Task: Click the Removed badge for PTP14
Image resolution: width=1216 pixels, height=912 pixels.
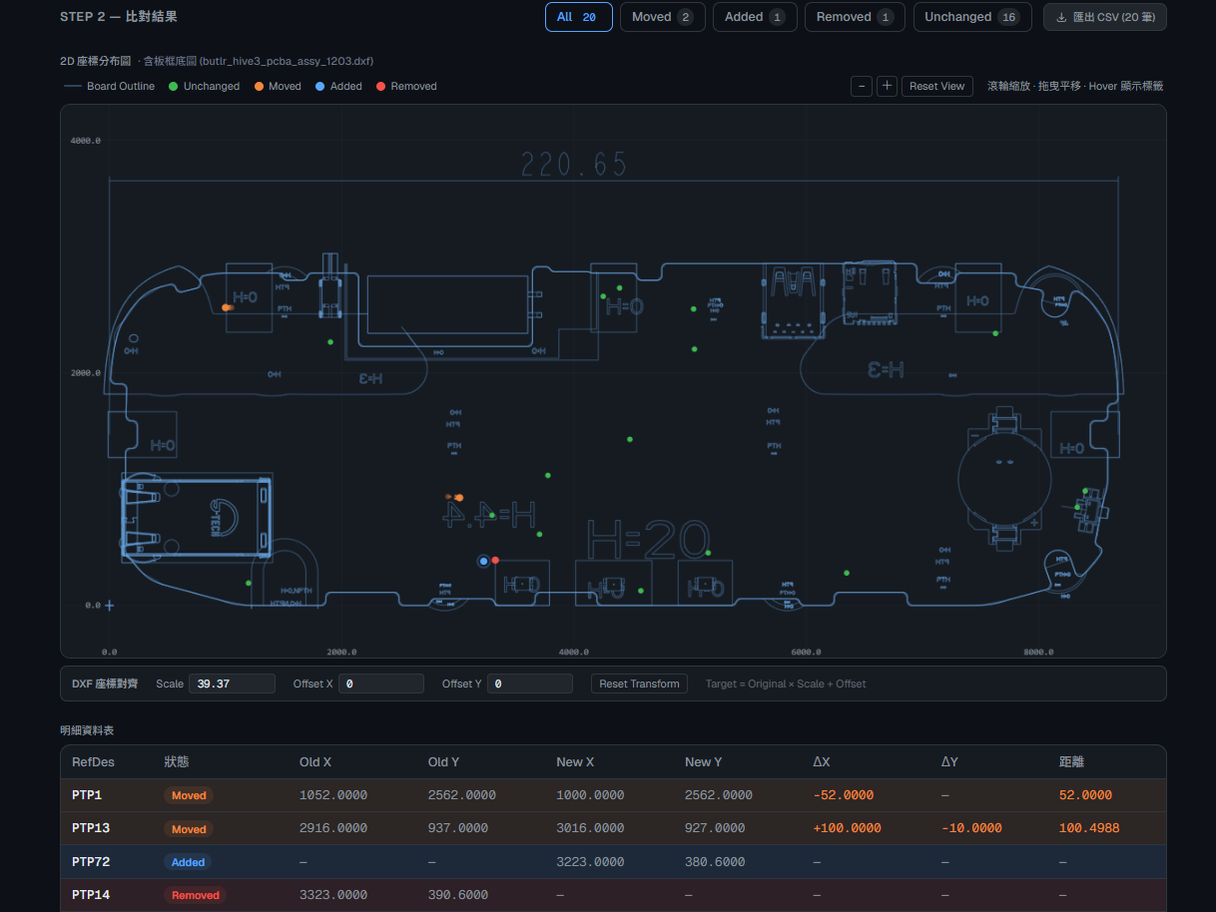Action: pos(195,895)
